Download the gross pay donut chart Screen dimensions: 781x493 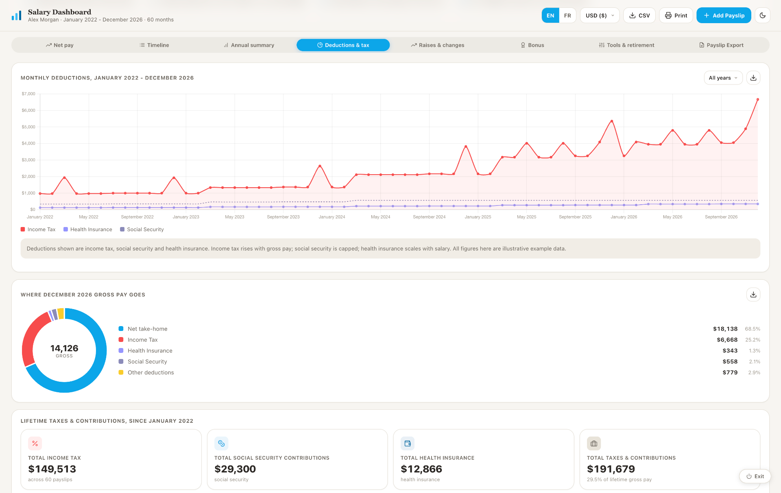coord(753,294)
